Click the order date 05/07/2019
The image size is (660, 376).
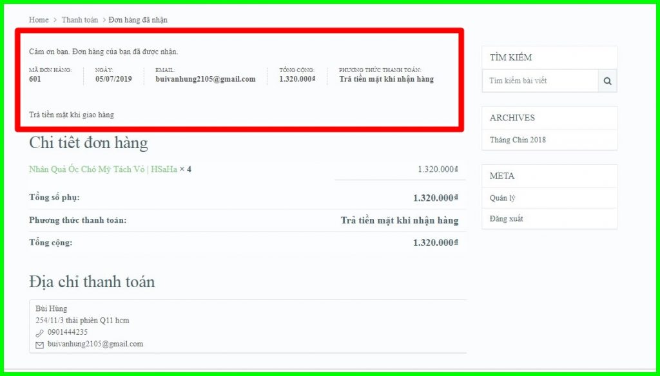pyautogui.click(x=113, y=79)
